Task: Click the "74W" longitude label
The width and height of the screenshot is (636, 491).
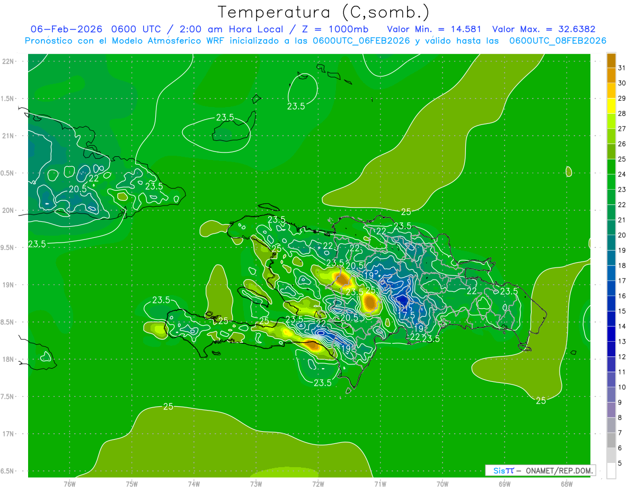Action: click(x=194, y=484)
